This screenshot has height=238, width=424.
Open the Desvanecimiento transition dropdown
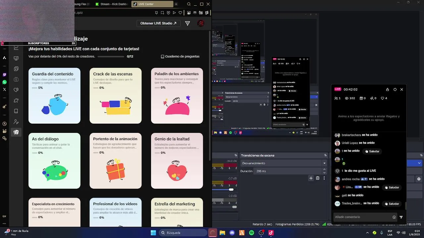284,163
